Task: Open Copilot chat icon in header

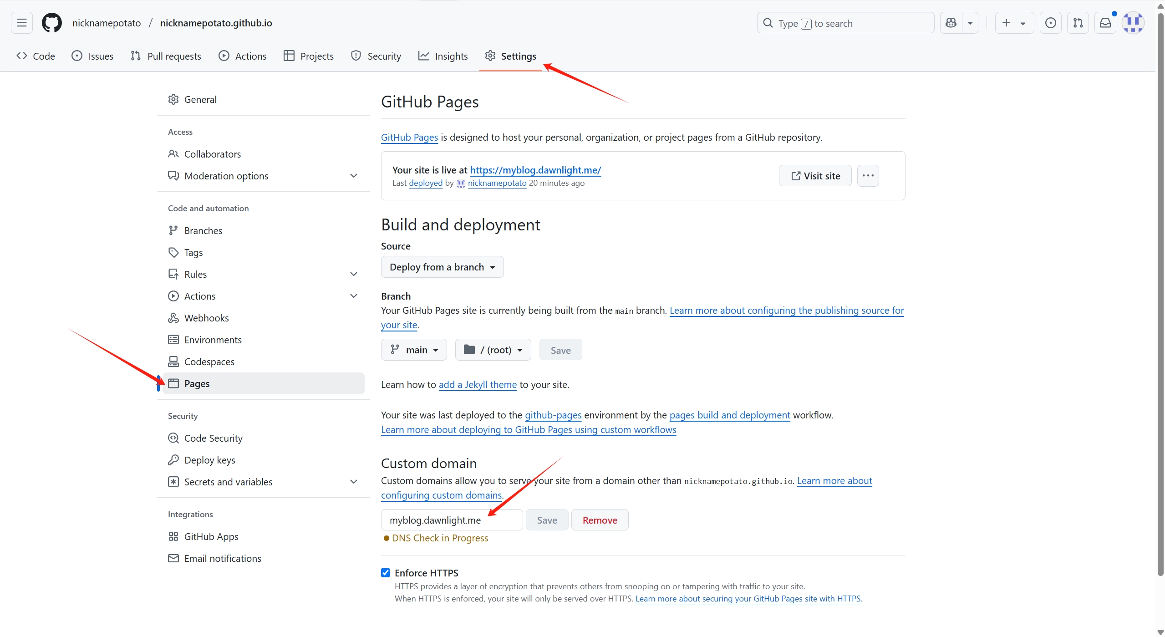Action: pos(951,23)
